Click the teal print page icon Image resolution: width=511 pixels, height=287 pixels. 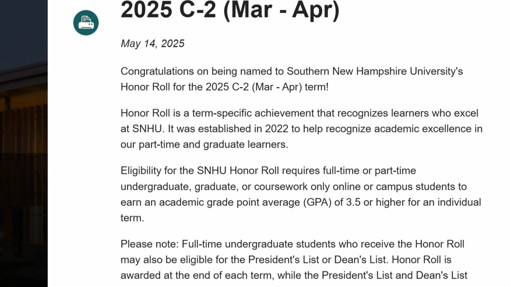click(86, 23)
